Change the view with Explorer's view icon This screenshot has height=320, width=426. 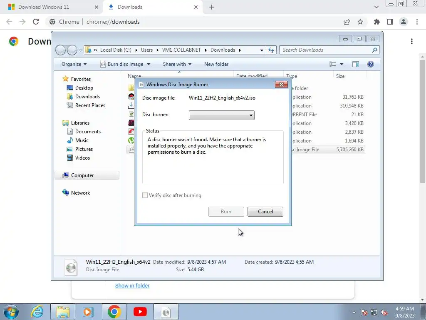[x=333, y=64]
